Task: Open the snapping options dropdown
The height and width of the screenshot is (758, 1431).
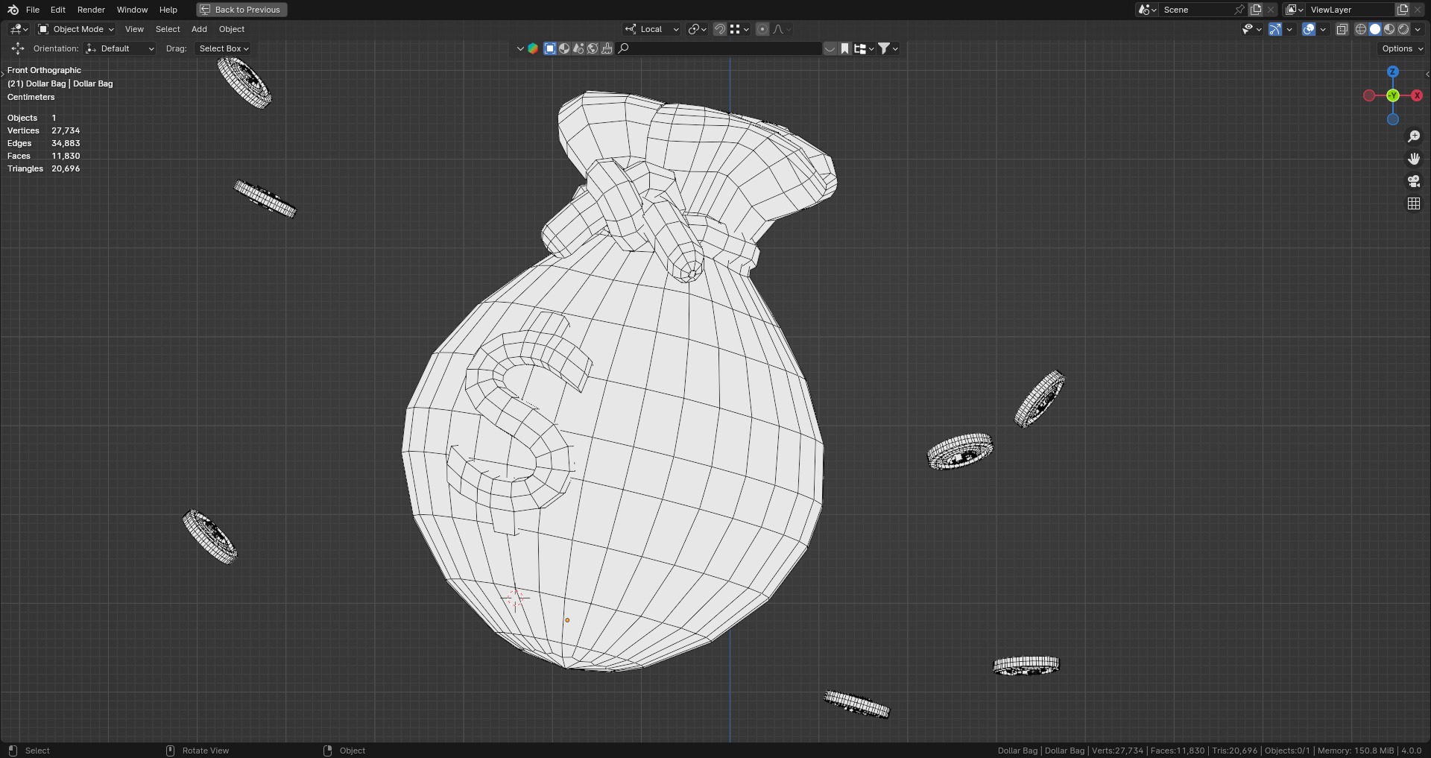Action: 739,29
